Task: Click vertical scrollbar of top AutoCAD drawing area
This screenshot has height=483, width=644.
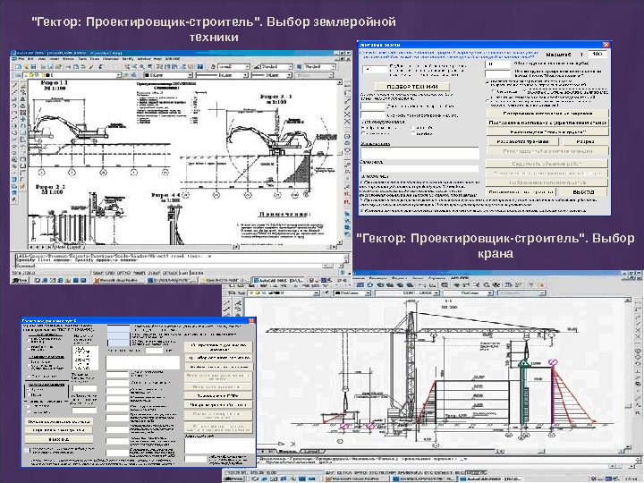Action: 340,164
